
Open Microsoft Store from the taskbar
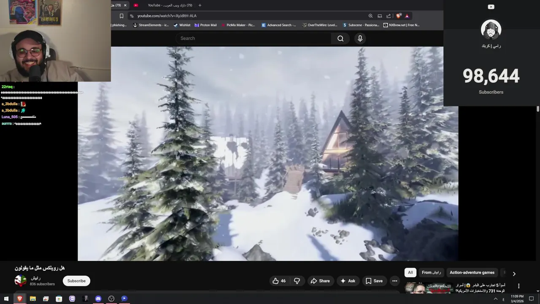[59, 299]
